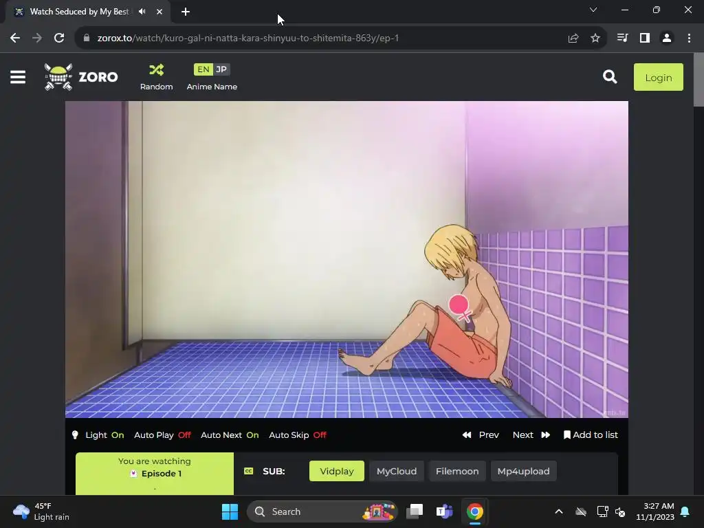
Task: Click the OneDrive tray icon
Action: coord(581,511)
